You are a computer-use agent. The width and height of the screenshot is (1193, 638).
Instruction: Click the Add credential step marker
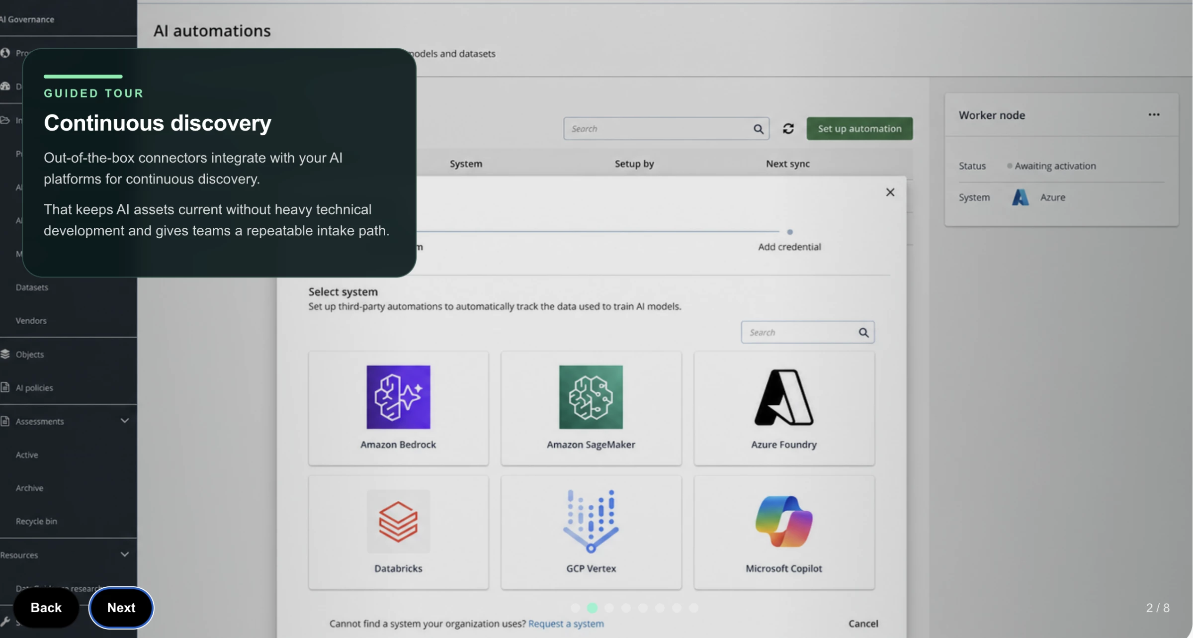point(789,232)
